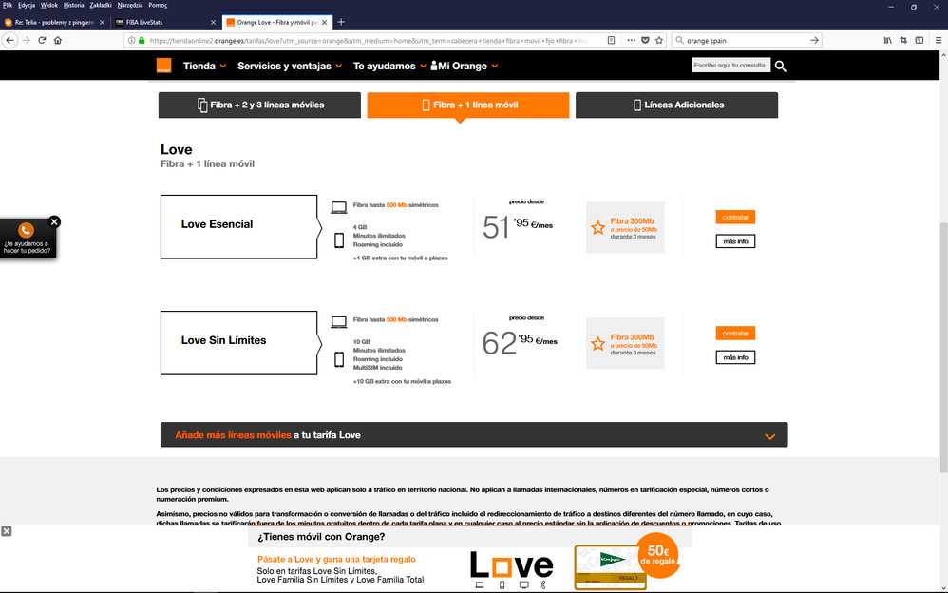Viewport: 948px width, 593px height.
Task: Expand 'Añade más líneas móviles' section
Action: [x=474, y=434]
